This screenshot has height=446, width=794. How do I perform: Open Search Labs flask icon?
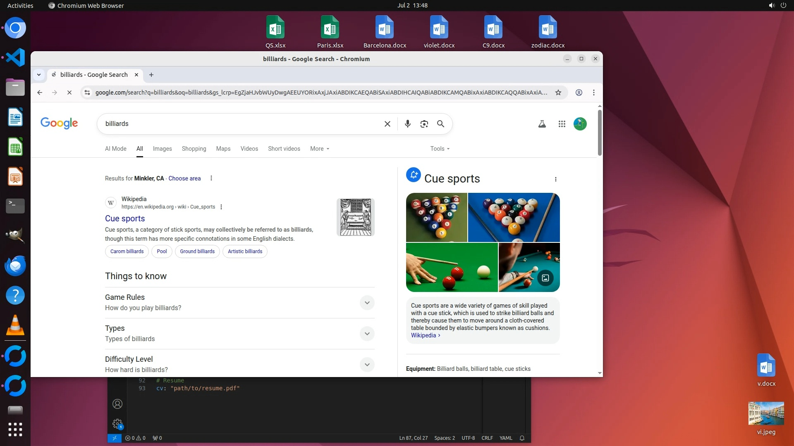point(542,124)
